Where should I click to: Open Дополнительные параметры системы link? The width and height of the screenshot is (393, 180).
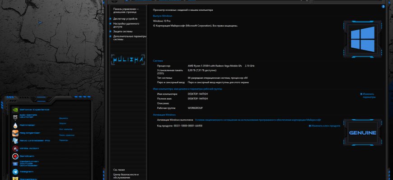click(130, 38)
